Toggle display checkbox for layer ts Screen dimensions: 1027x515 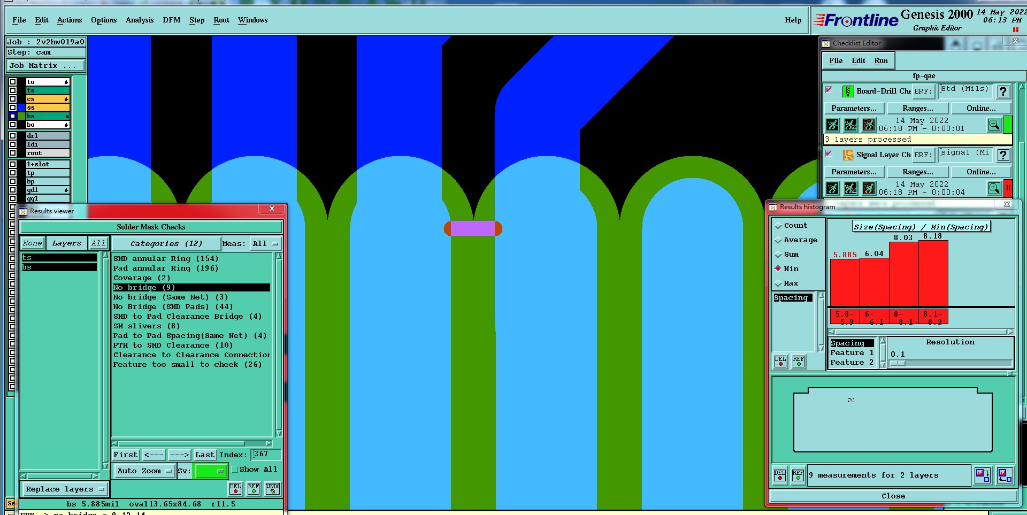[13, 90]
